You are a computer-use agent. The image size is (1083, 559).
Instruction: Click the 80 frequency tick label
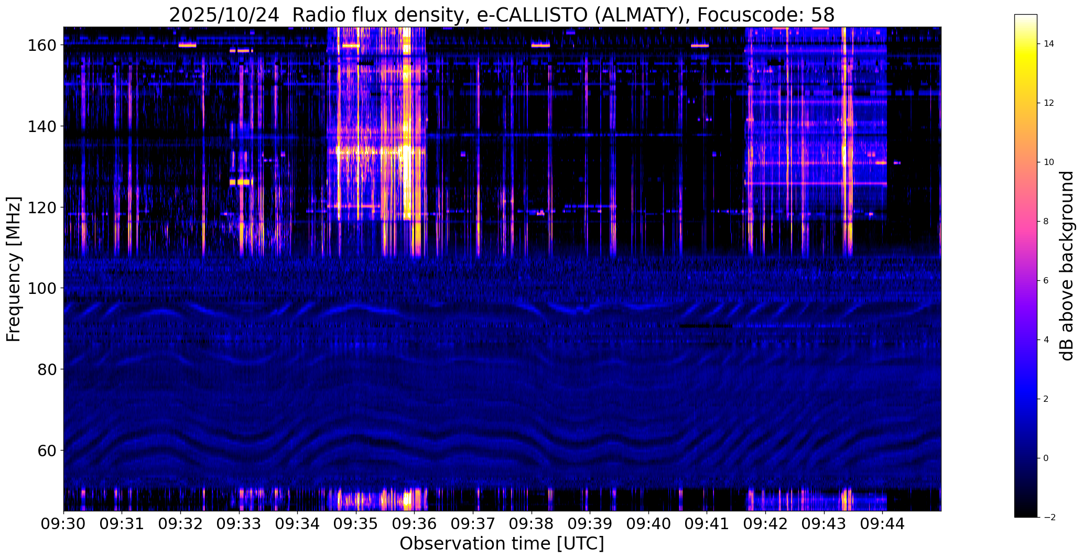click(x=47, y=369)
